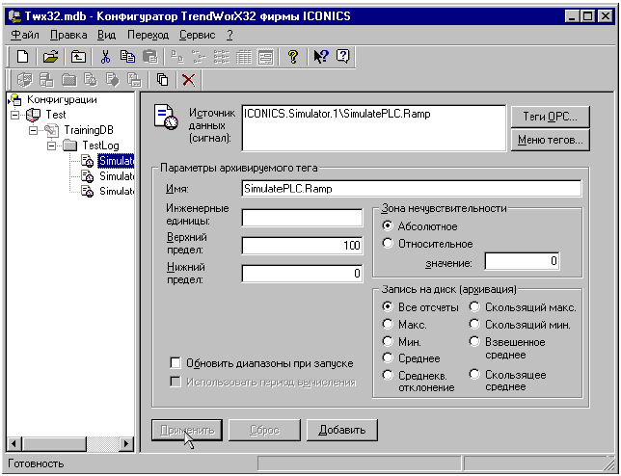
Task: Switch to report table view icon
Action: tap(244, 57)
